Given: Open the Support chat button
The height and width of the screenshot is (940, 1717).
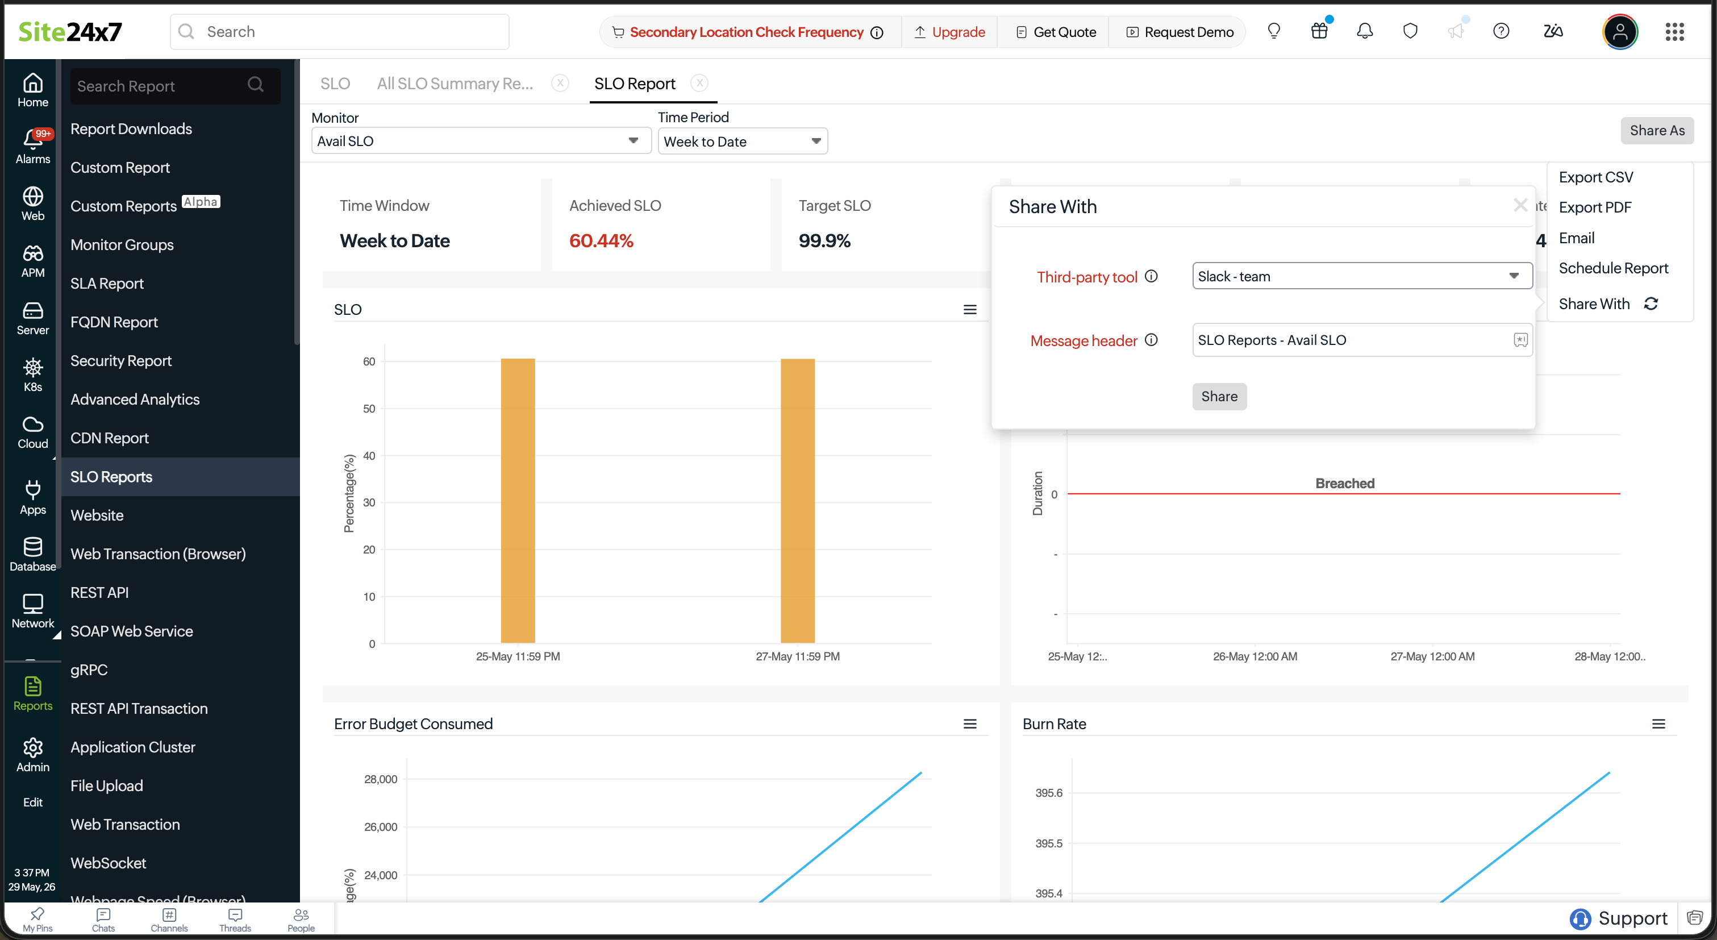Looking at the screenshot, I should click(x=1618, y=918).
